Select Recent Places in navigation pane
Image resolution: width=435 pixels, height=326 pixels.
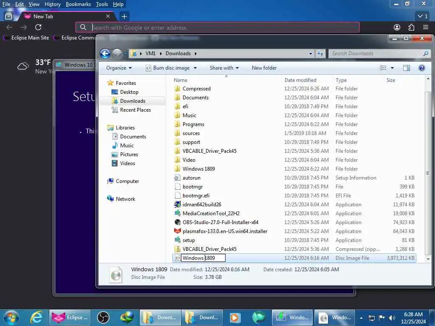[135, 110]
